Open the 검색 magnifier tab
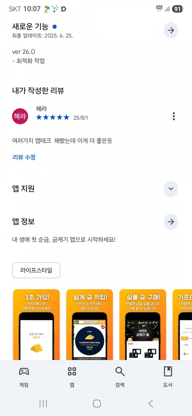 click(120, 377)
